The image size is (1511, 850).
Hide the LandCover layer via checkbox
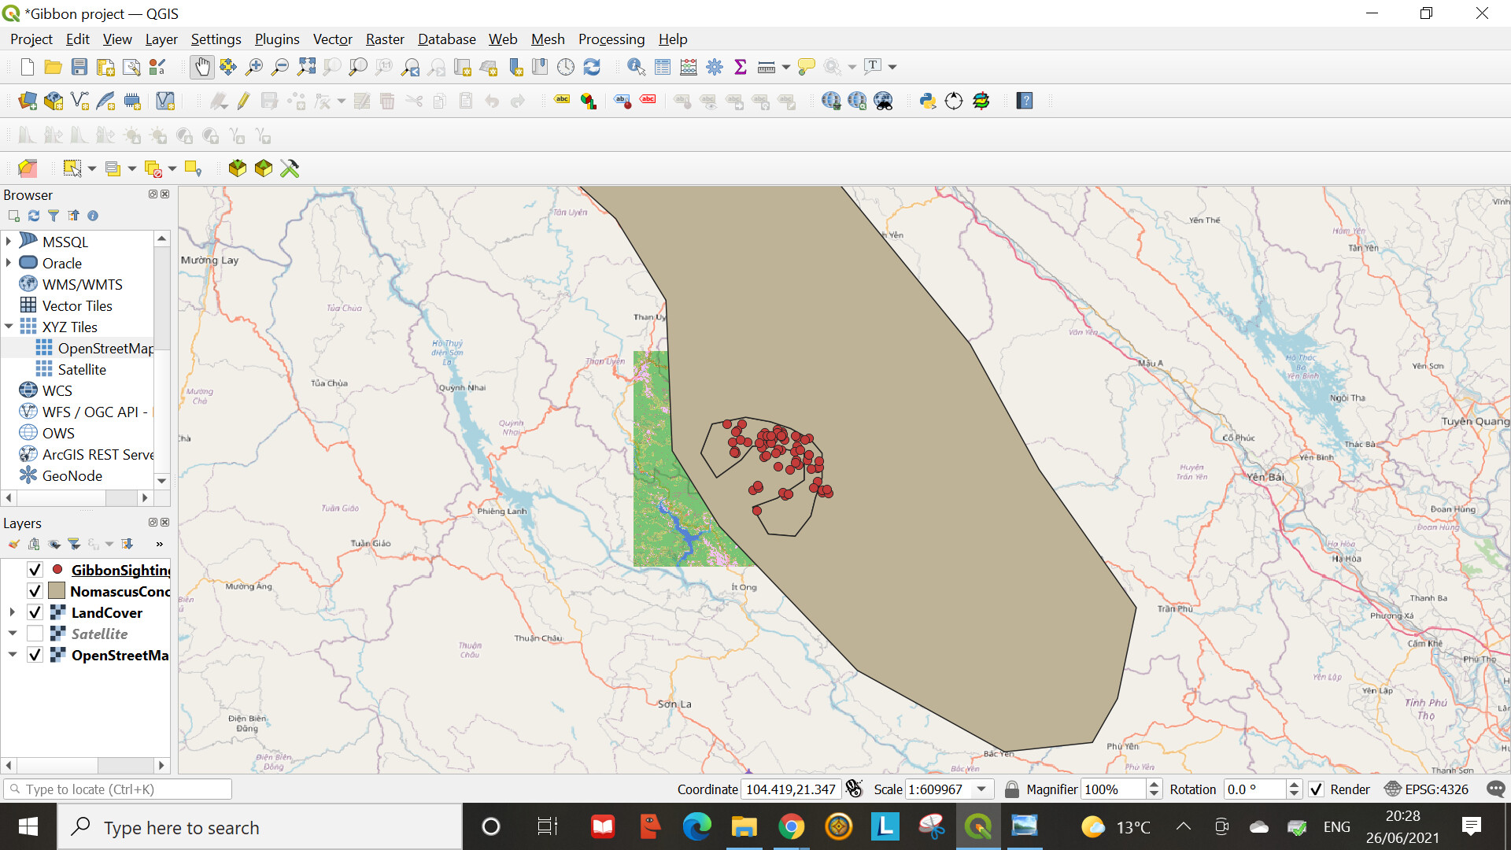coord(35,612)
